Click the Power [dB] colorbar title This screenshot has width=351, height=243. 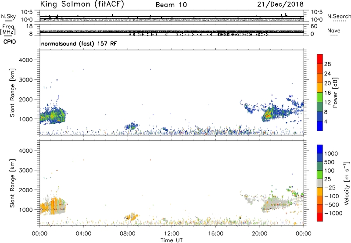point(335,93)
